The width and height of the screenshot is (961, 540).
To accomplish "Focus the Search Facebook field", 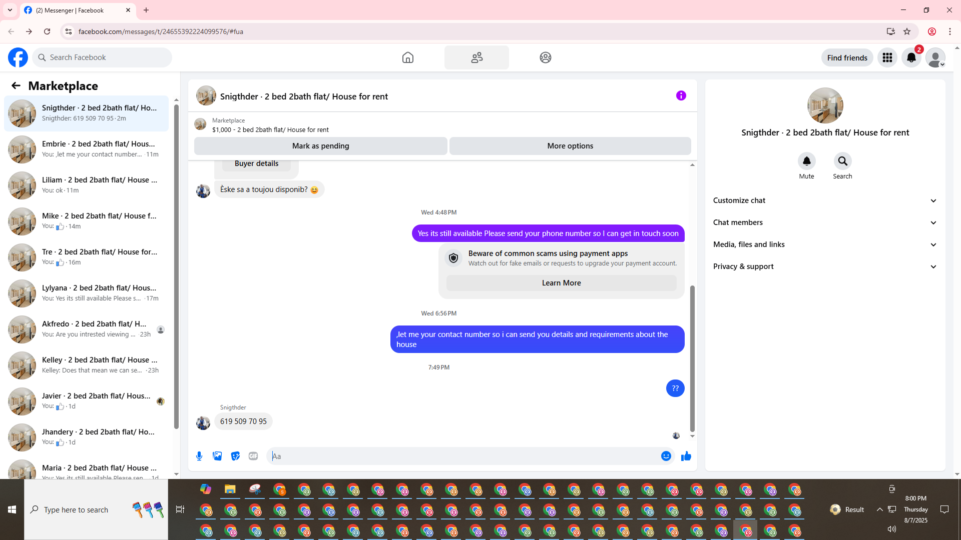I will click(102, 57).
